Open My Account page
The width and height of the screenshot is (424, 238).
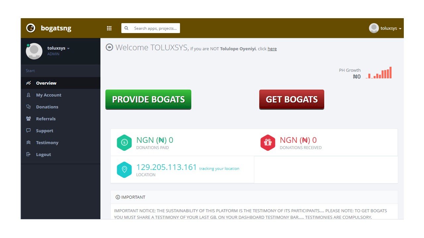[x=60, y=95]
